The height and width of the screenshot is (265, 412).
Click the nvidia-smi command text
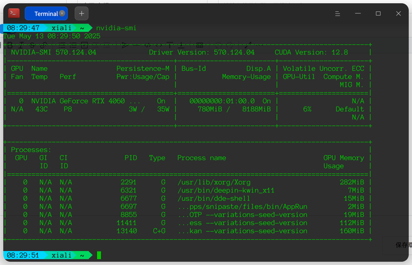[116, 28]
